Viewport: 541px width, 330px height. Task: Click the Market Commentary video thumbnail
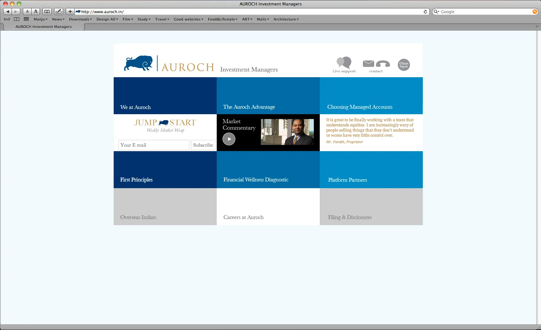[287, 132]
